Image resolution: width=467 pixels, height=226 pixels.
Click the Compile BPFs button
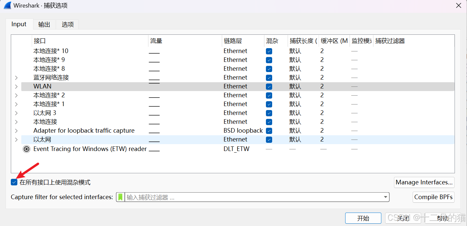433,197
